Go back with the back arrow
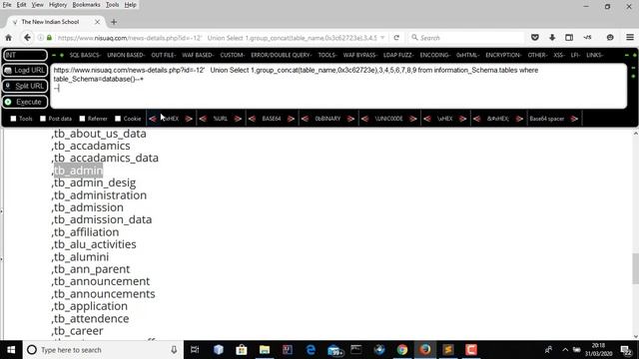This screenshot has height=359, width=639. [27, 38]
